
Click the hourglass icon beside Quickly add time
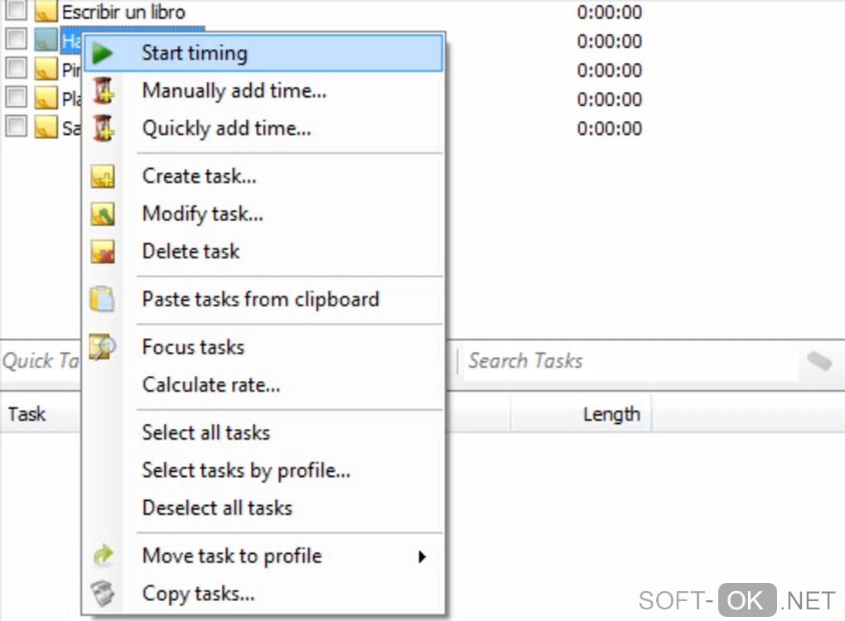tap(103, 128)
